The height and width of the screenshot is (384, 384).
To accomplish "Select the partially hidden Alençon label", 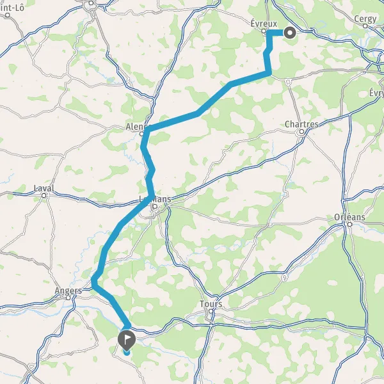I will click(136, 127).
